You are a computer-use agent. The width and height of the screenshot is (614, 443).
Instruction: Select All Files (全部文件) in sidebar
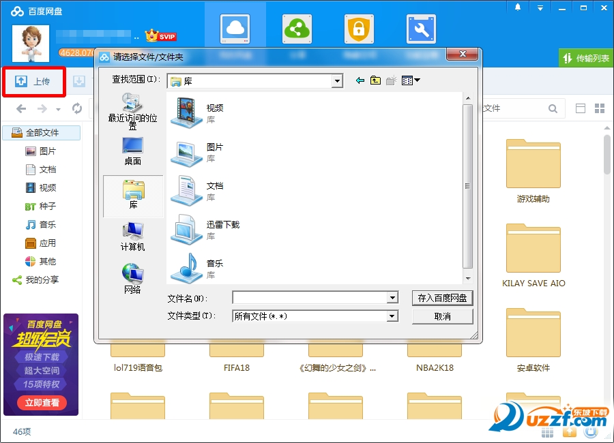tap(42, 133)
